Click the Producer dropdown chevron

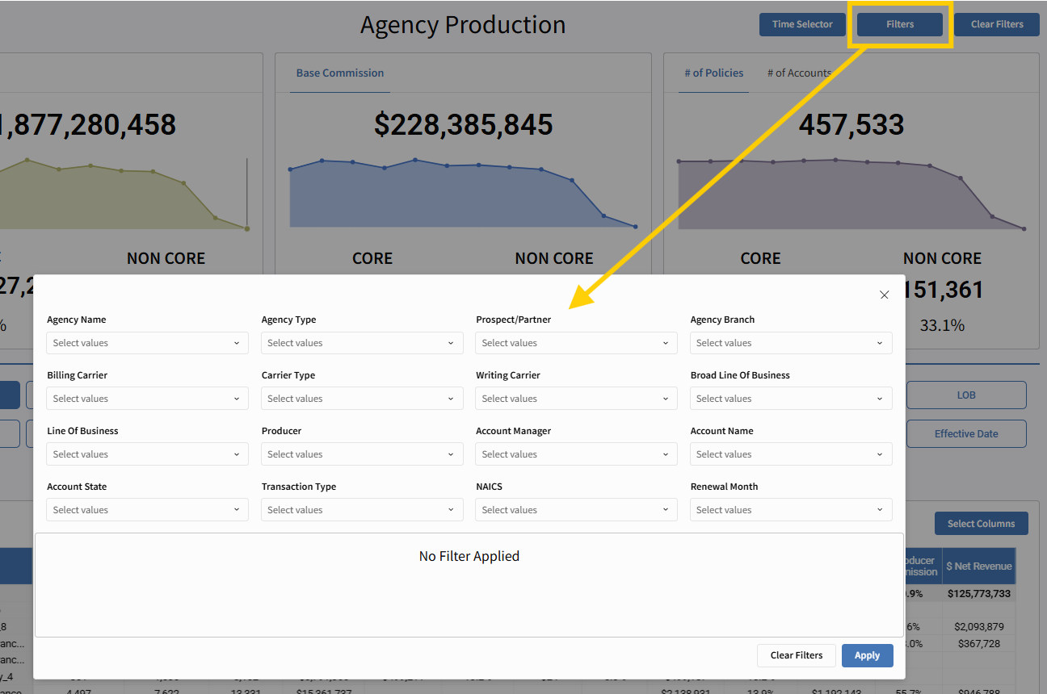pyautogui.click(x=451, y=454)
